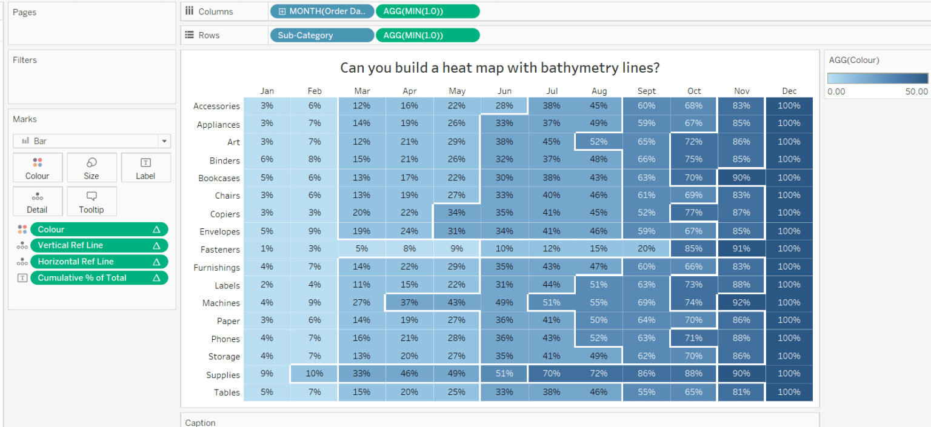
Task: Click the Detail button on the Marks card
Action: point(37,201)
